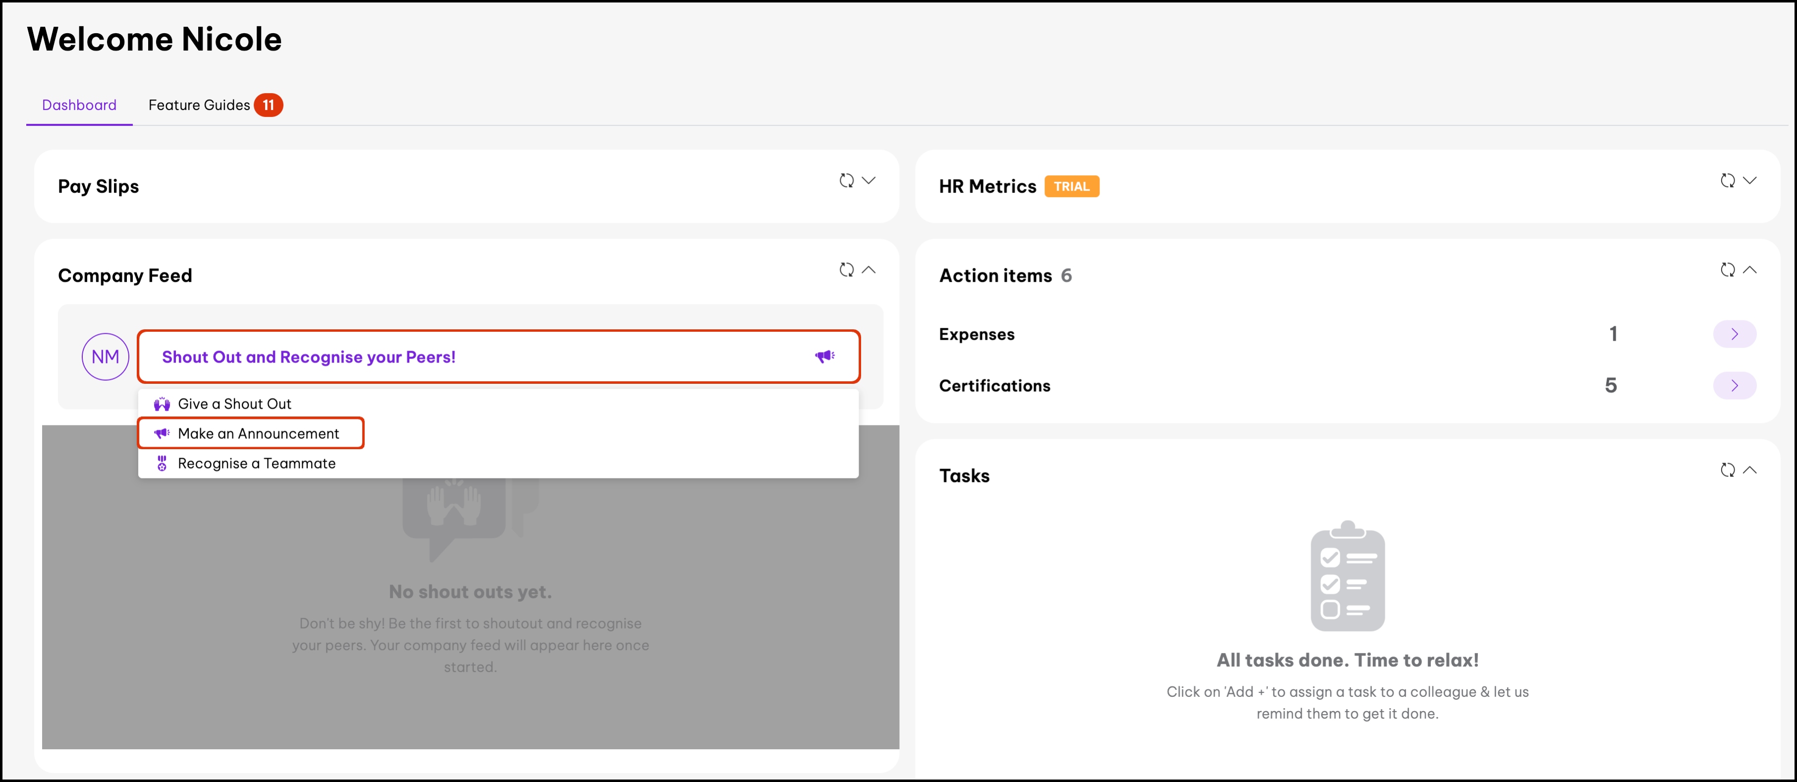
Task: Open the Dashboard tab
Action: tap(80, 105)
